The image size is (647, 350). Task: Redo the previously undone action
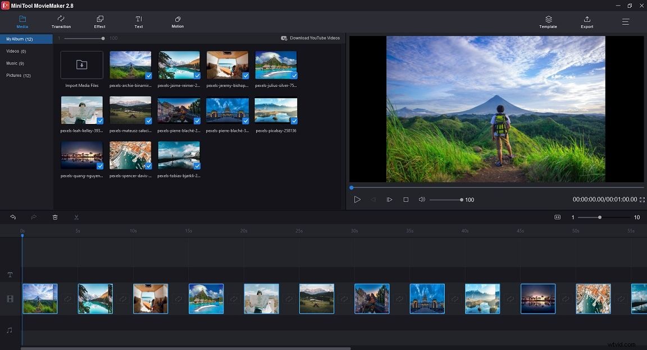[33, 217]
